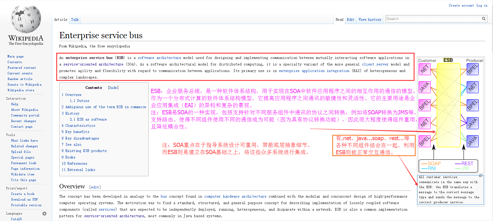Click Donate to Wikipedia link
Screen dimensions: 493x221
point(24,85)
